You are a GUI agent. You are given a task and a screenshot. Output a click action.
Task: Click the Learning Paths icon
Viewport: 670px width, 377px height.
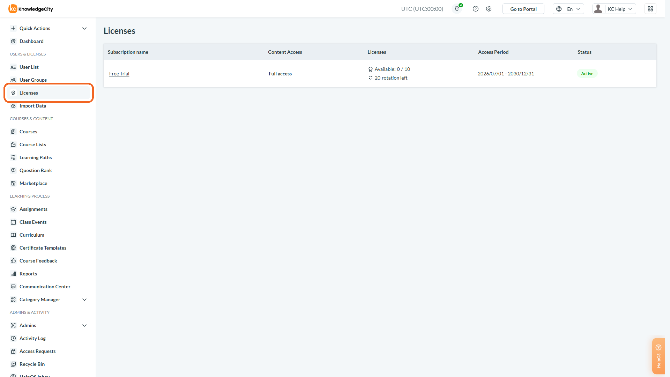click(x=13, y=157)
